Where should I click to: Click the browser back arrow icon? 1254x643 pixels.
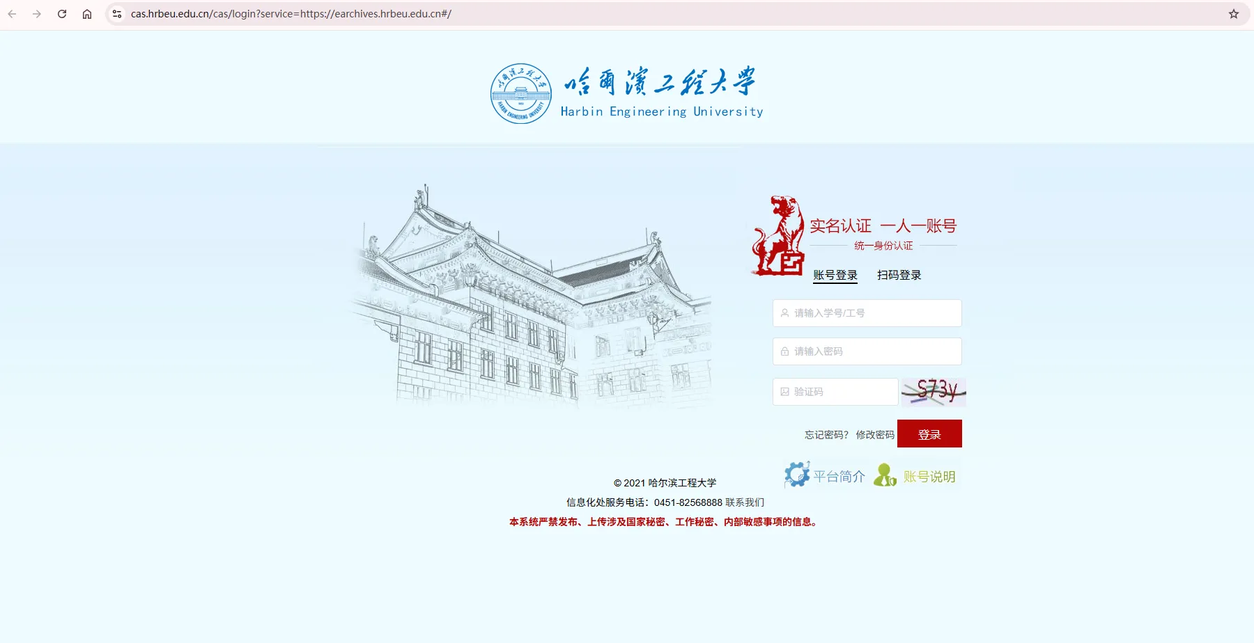coord(12,14)
